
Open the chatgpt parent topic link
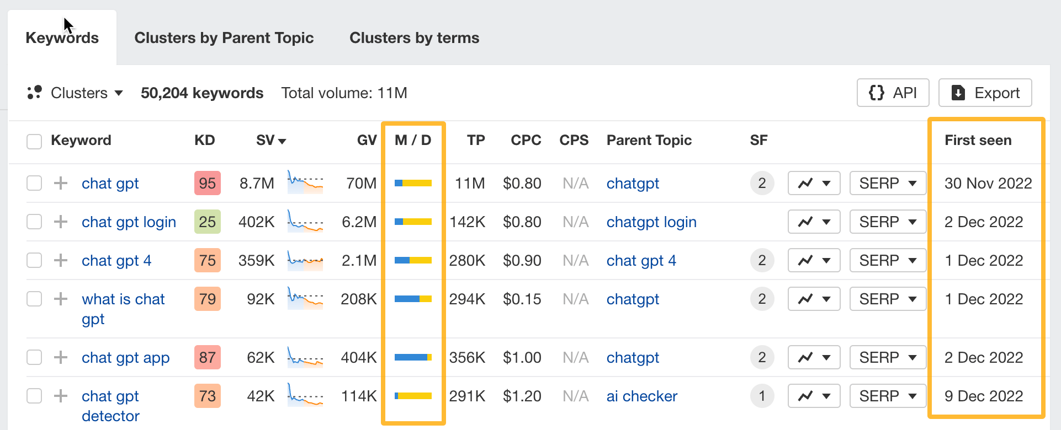point(633,183)
